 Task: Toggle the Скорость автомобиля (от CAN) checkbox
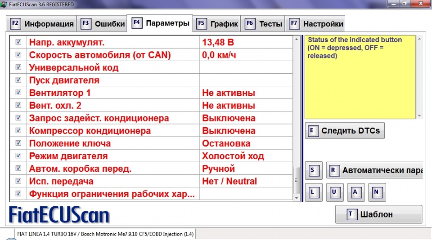(18, 54)
